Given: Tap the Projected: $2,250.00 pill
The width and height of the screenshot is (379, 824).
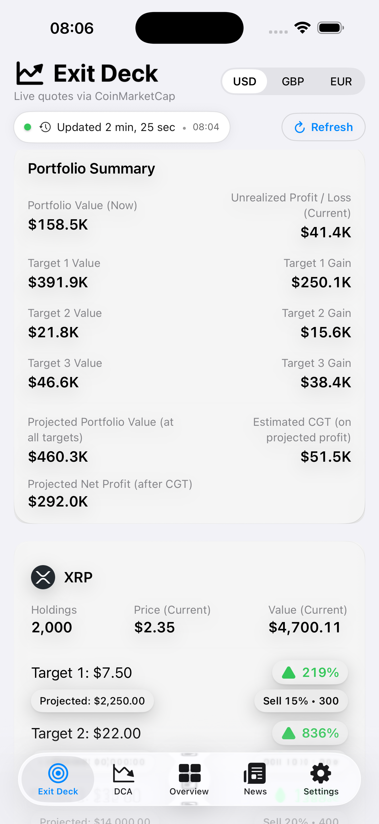Looking at the screenshot, I should tap(92, 701).
